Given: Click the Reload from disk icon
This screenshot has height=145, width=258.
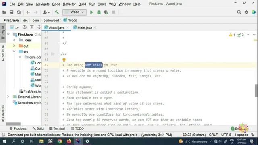Looking at the screenshot, I should [19, 12].
